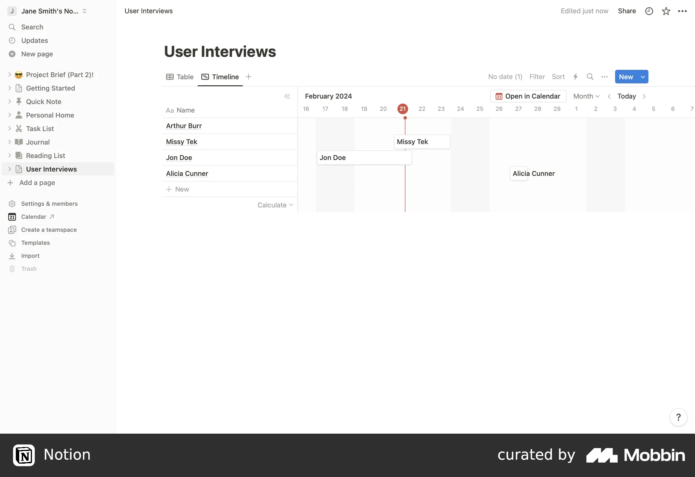
Task: Click the Share button
Action: coord(627,11)
